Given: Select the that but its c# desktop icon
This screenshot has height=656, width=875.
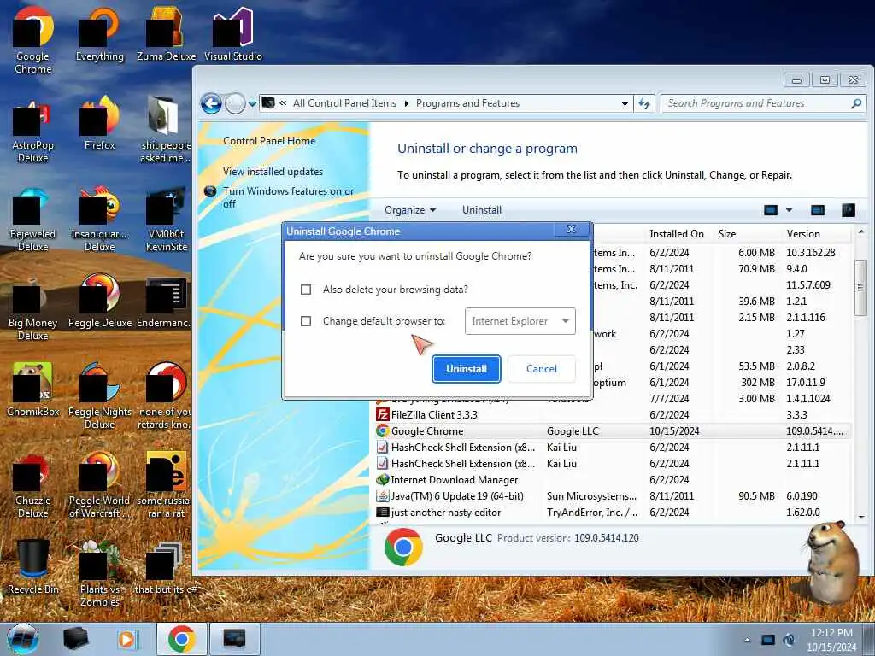Looking at the screenshot, I should click(x=167, y=567).
